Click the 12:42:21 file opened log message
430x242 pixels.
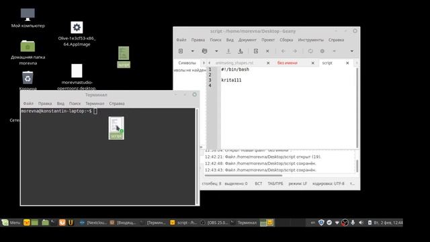(263, 157)
